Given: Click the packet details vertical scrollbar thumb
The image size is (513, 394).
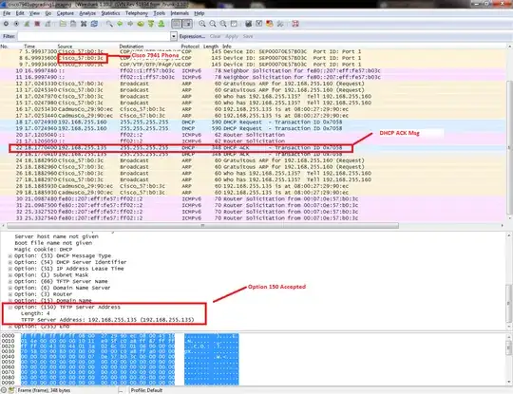Looking at the screenshot, I should tap(509, 303).
